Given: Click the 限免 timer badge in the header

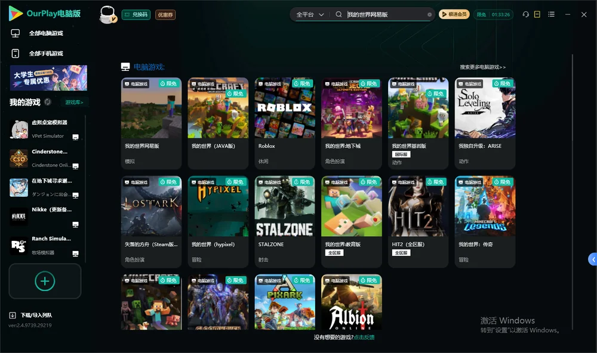Looking at the screenshot, I should pyautogui.click(x=493, y=14).
